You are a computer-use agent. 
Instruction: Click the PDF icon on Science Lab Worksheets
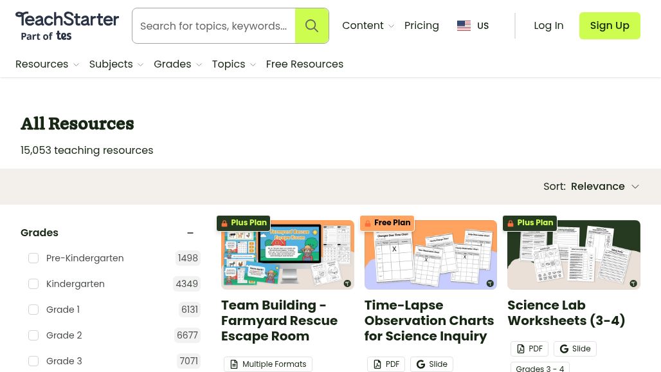click(x=521, y=348)
